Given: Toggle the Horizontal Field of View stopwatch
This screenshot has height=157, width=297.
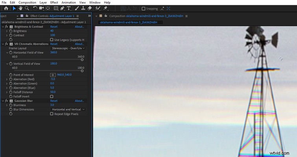Looking at the screenshot, I should coord(11,53).
